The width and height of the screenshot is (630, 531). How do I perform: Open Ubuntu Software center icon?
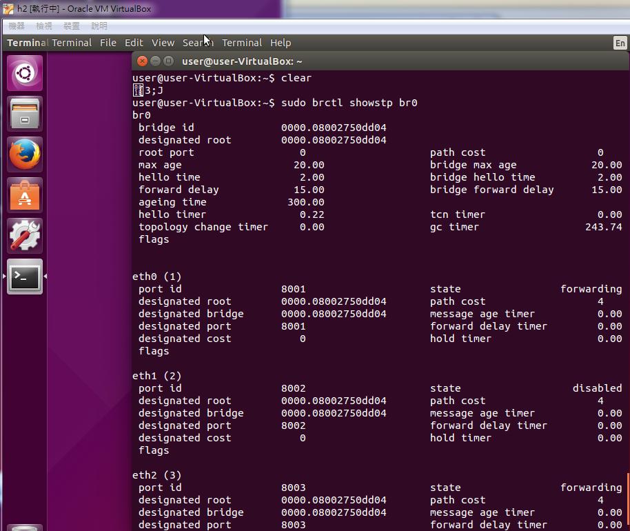(x=25, y=195)
